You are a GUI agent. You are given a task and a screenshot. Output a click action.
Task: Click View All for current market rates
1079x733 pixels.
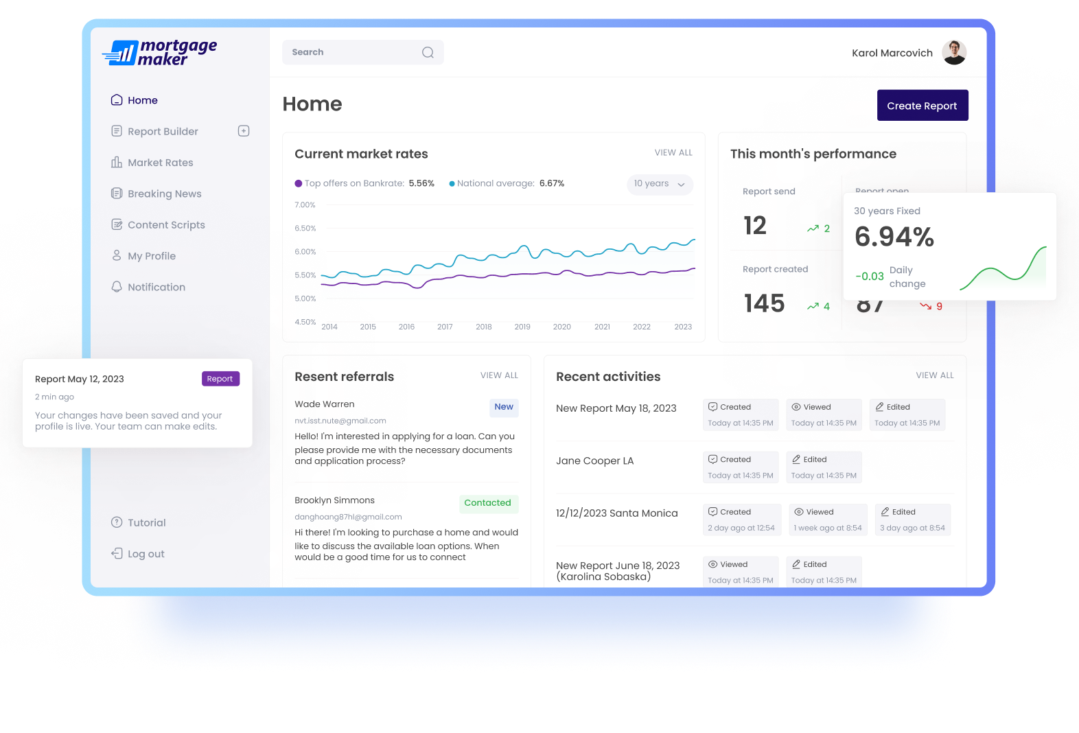coord(673,153)
